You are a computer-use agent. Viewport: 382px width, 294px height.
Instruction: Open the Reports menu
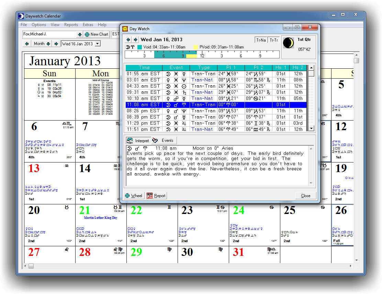pos(71,25)
